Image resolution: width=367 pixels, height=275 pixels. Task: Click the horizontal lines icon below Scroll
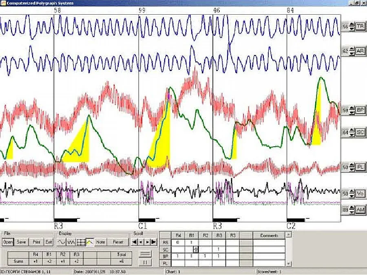pos(145,254)
